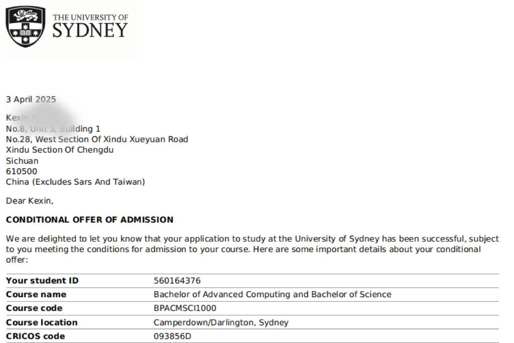514x343 pixels.
Task: Select the Bachelor of Advanced Computing course name
Action: coord(272,294)
